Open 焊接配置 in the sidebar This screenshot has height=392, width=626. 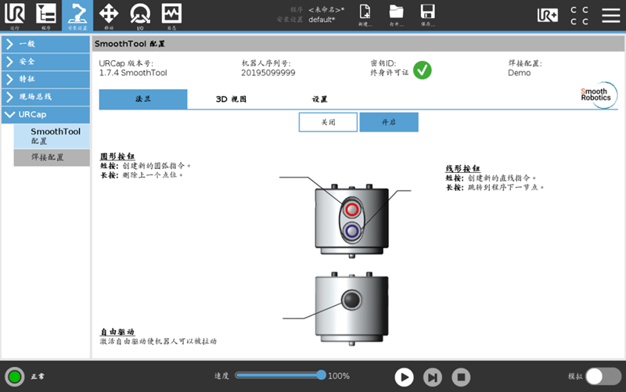point(52,158)
